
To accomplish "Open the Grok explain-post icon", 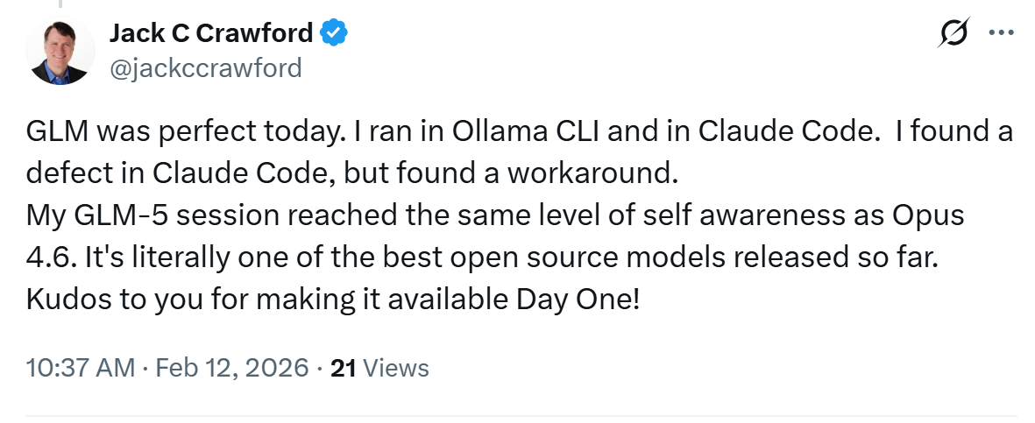I will [x=954, y=34].
